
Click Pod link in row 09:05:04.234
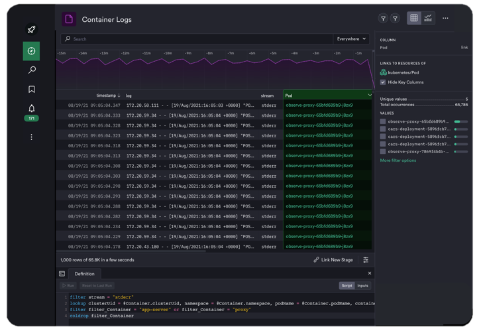(319, 226)
